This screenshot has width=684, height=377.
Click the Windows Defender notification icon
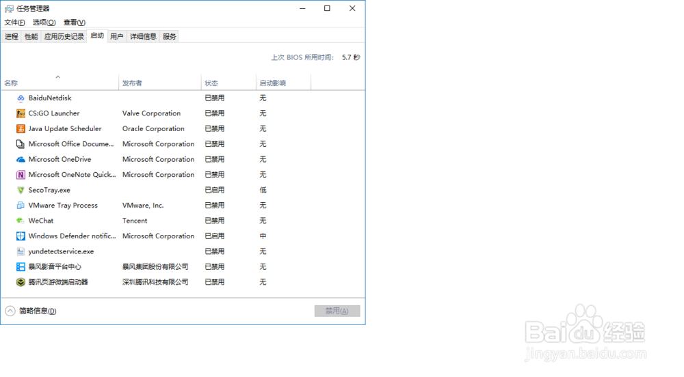(21, 236)
